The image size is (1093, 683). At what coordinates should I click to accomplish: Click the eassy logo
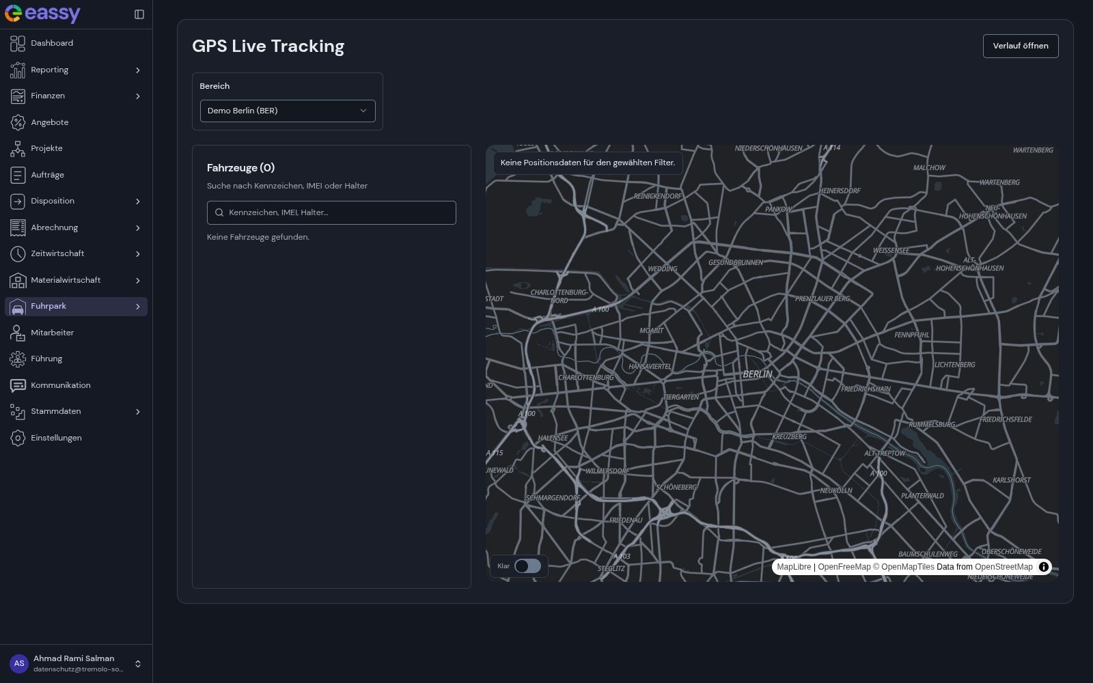coord(42,14)
